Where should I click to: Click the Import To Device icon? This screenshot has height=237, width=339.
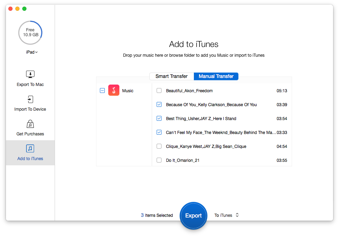click(30, 99)
